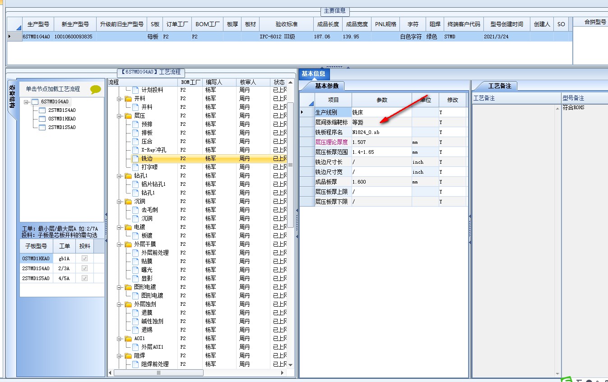Select the 碱性蚀刻 process step
This screenshot has height=382, width=608.
152,322
